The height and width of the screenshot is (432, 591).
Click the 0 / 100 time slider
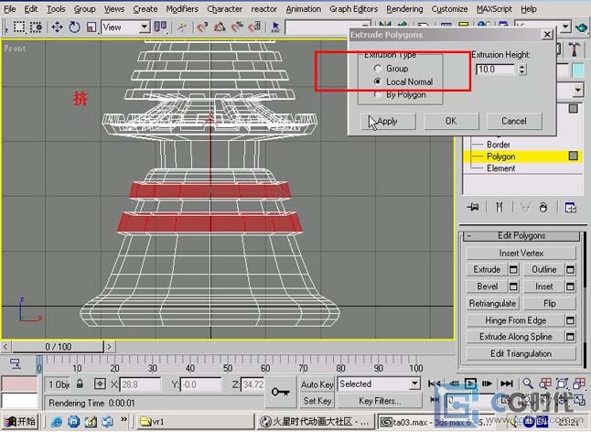(x=58, y=347)
